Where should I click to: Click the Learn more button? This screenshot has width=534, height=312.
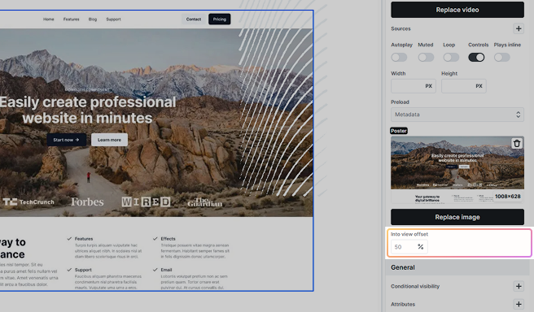109,140
